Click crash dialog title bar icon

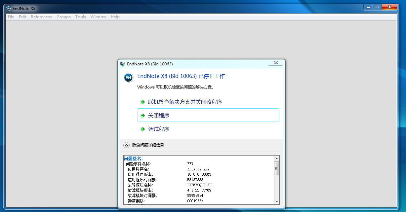tap(122, 64)
